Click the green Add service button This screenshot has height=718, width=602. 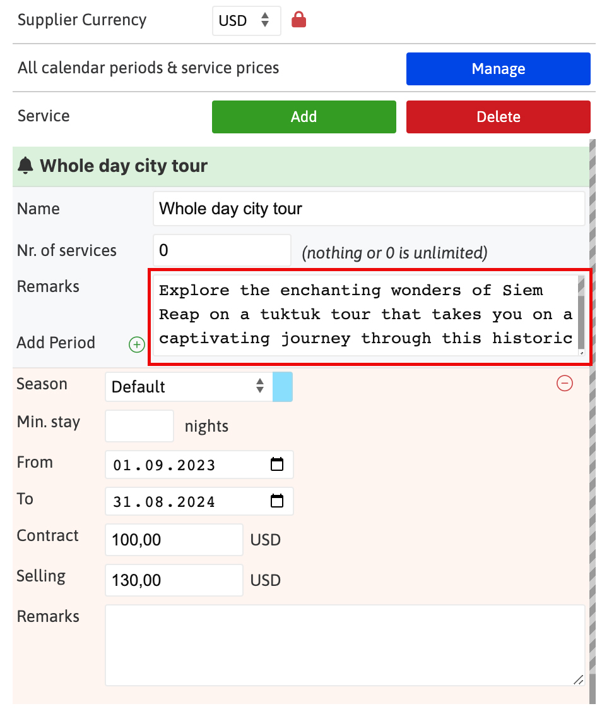coord(304,117)
